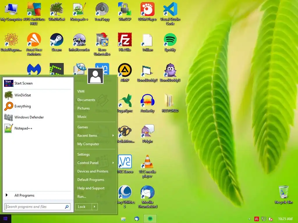
Task: Open Start Screen from the Start menu
Action: pos(38,83)
